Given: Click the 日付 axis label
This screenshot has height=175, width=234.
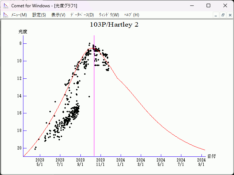Looking at the screenshot, I should (212, 156).
